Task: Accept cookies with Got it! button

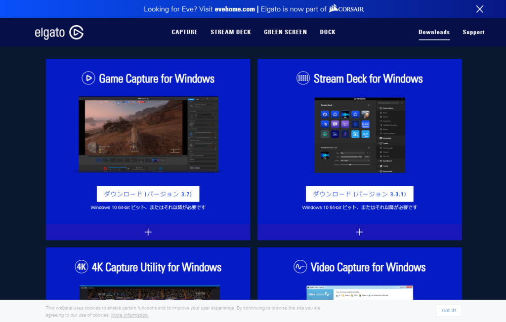Action: point(449,310)
